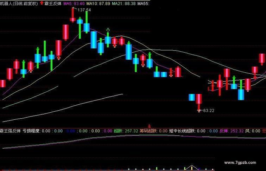Click the 短中长线超跌: 0.00 value

(x=187, y=131)
